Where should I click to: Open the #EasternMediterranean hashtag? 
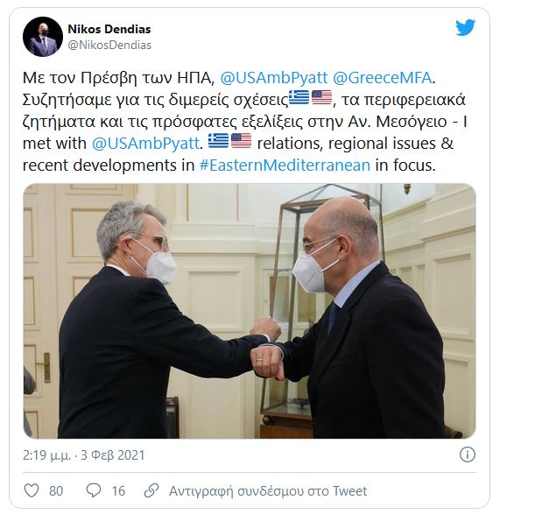coord(285,165)
